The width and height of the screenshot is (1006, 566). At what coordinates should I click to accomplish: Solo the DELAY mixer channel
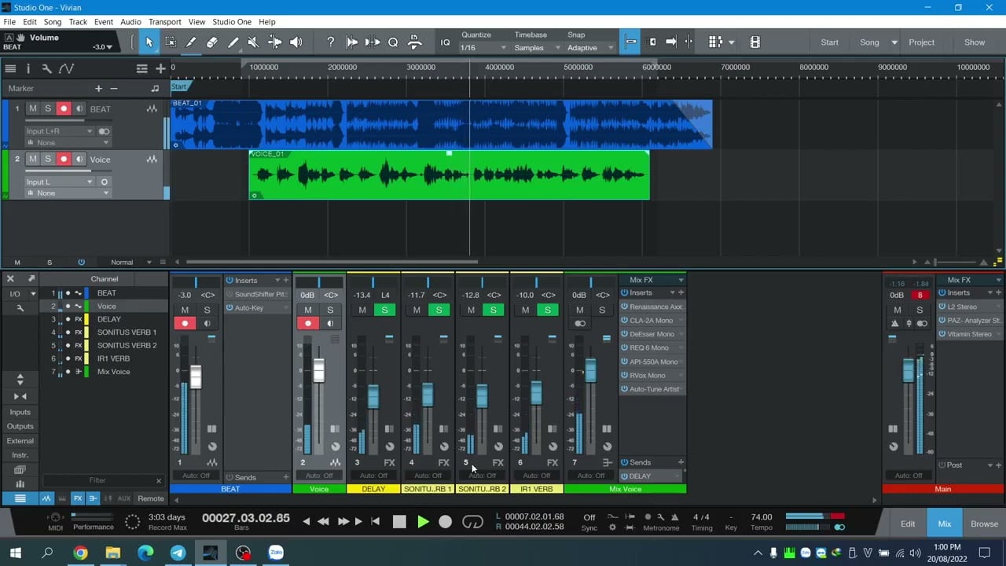click(384, 310)
